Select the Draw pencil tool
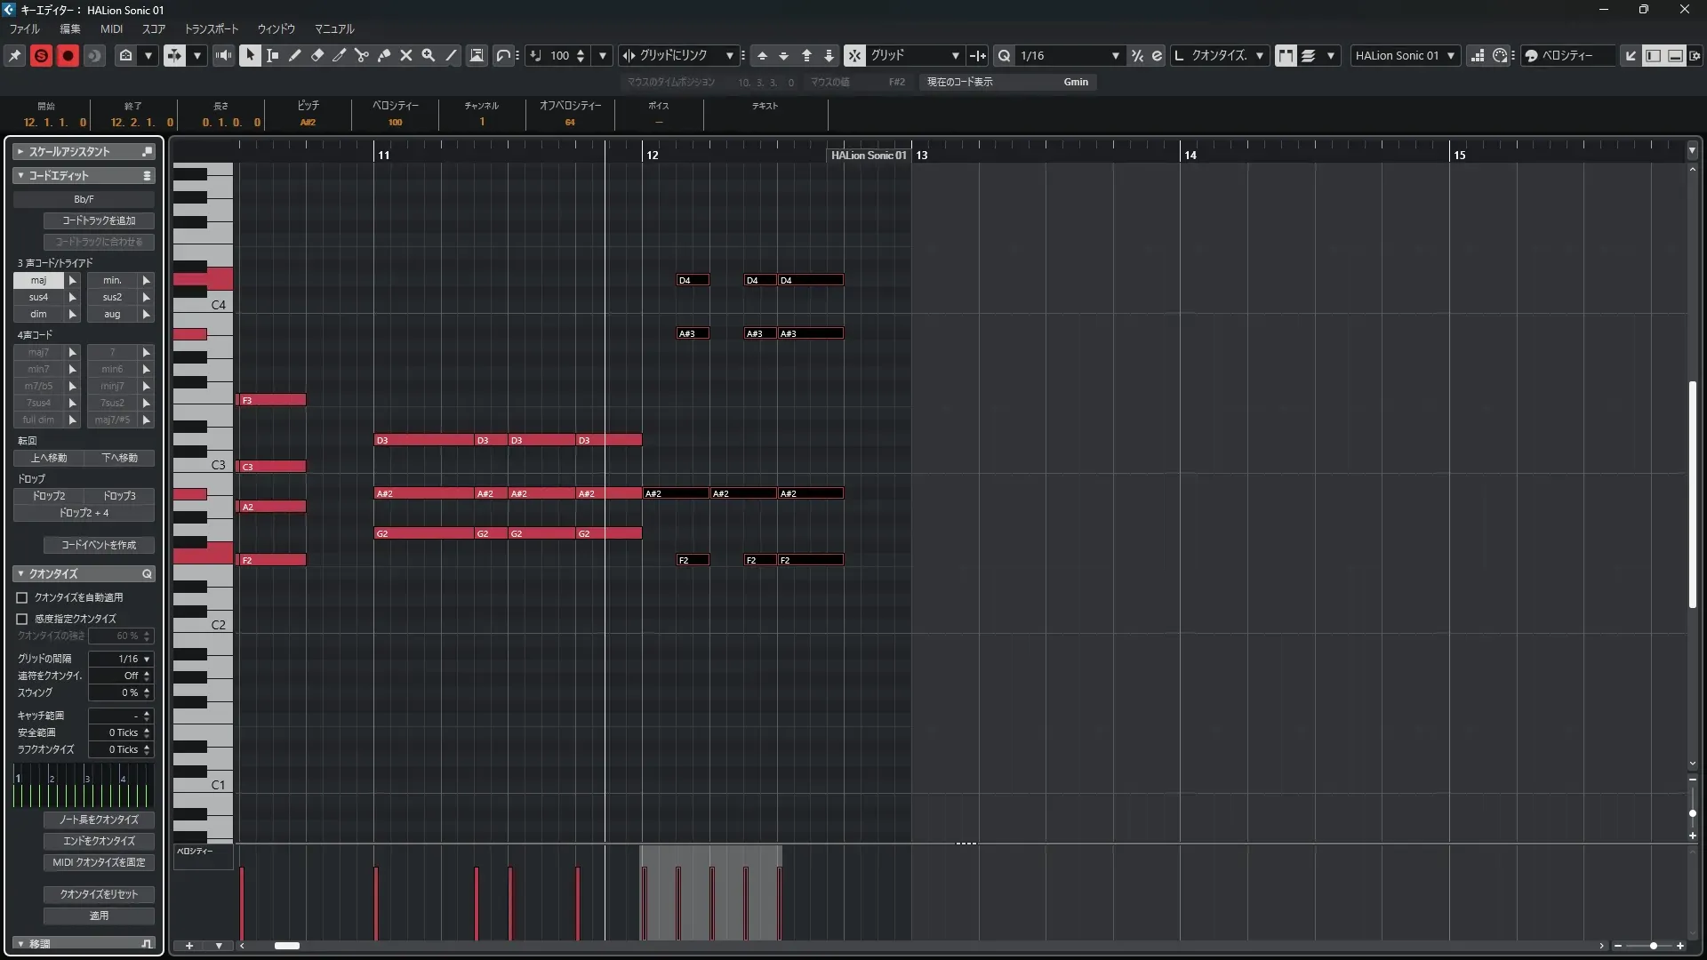The width and height of the screenshot is (1707, 960). point(294,55)
